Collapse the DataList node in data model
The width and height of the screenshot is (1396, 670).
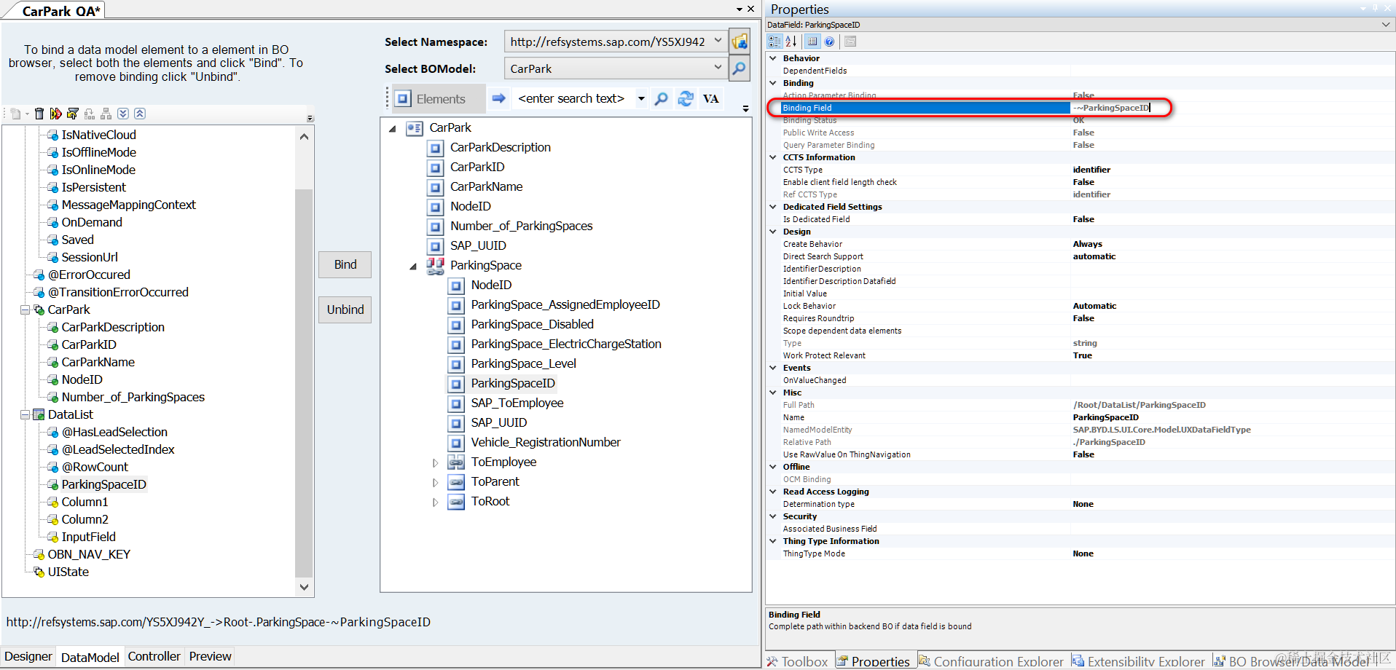tap(25, 414)
